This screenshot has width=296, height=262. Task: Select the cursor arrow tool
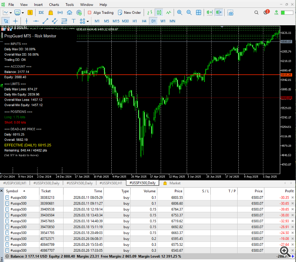point(6,21)
